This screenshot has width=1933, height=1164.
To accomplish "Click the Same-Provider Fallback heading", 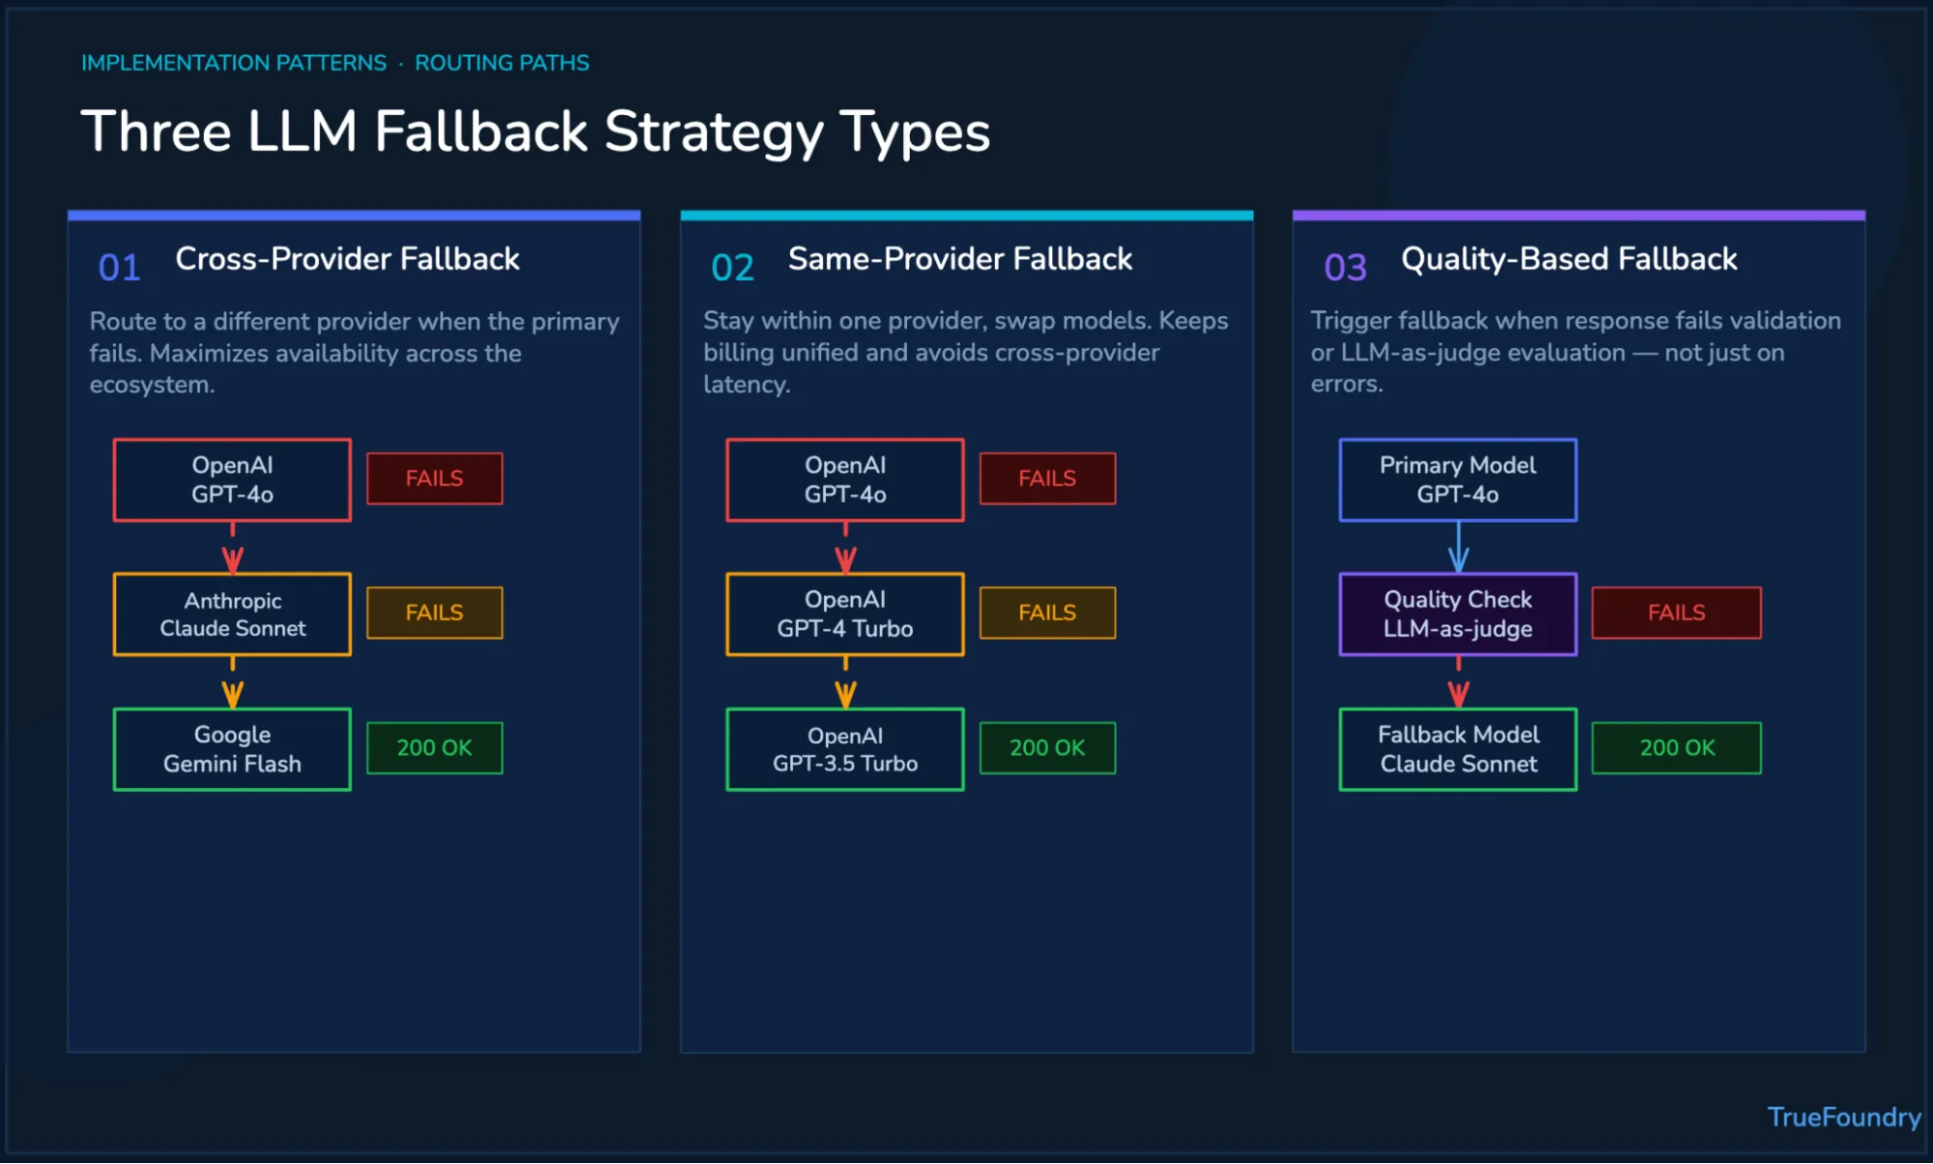I will 960,259.
